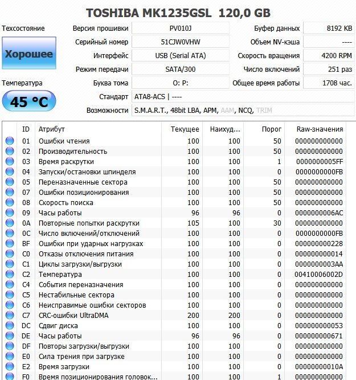Click the status orb for attribute C6

tap(10, 305)
